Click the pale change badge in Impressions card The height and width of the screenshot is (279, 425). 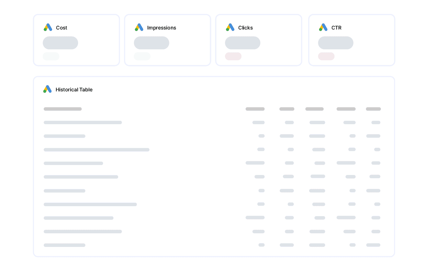click(x=142, y=56)
